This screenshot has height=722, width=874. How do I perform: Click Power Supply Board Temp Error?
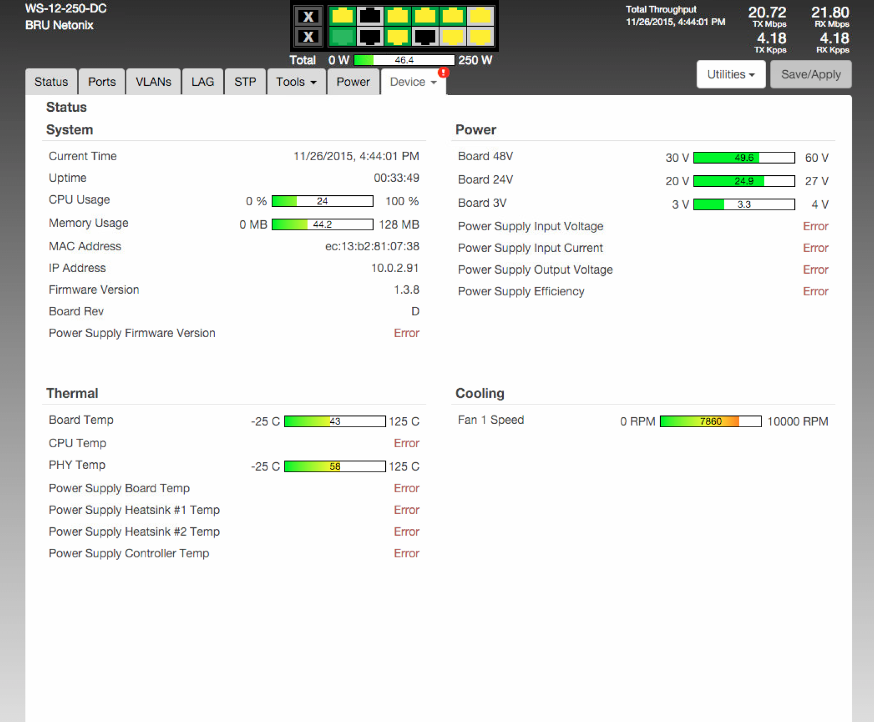[406, 488]
